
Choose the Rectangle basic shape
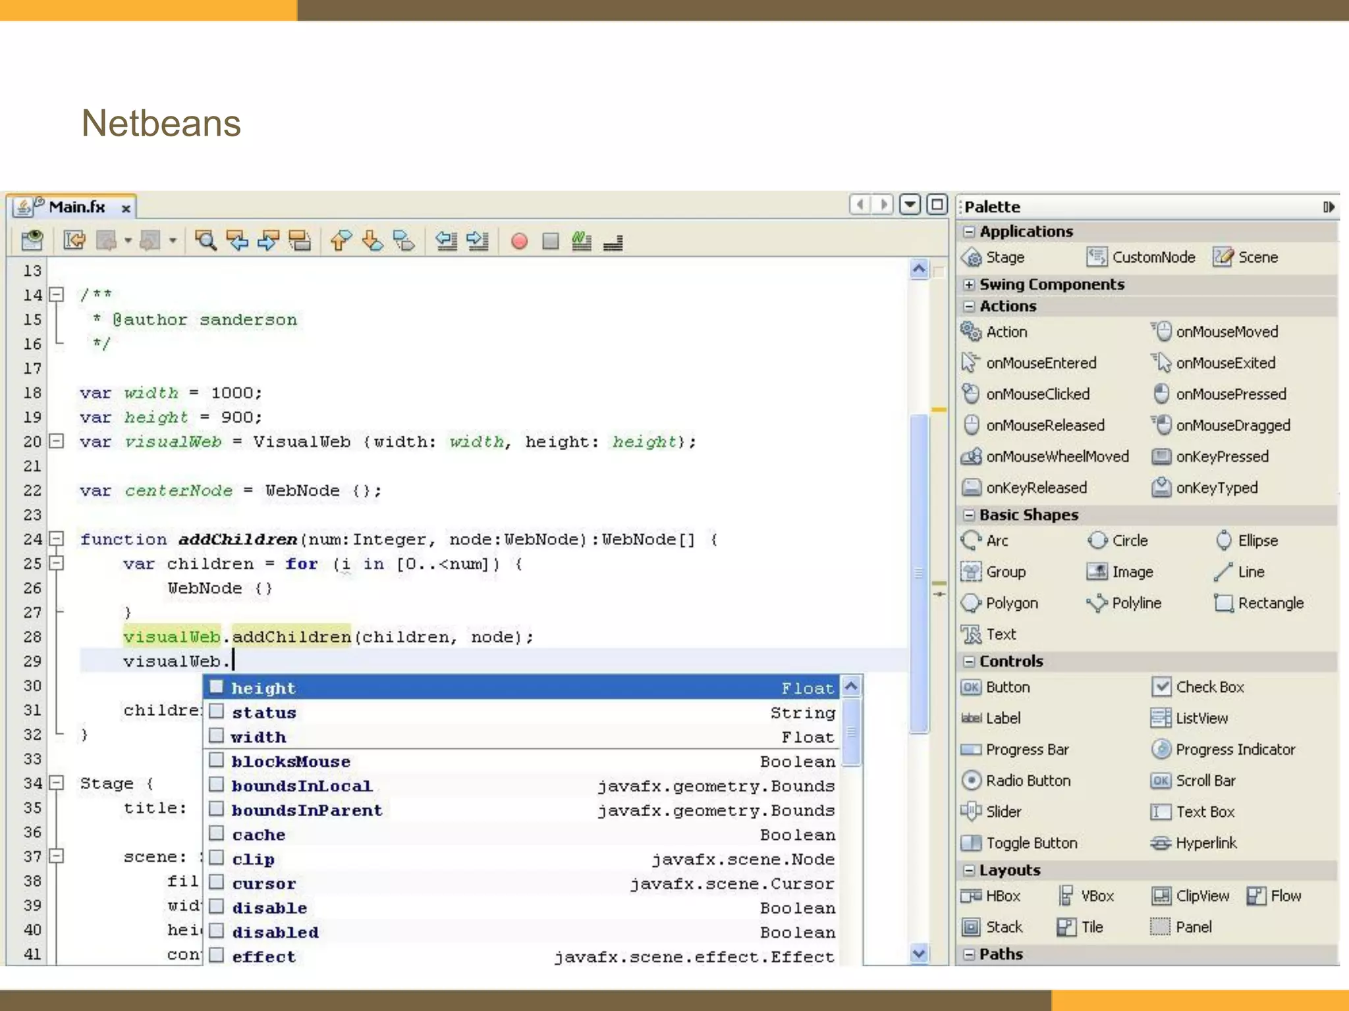pos(1259,603)
